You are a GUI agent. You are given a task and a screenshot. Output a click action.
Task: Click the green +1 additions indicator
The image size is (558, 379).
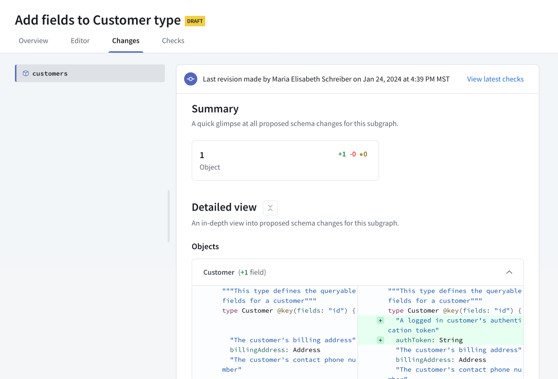pyautogui.click(x=342, y=154)
